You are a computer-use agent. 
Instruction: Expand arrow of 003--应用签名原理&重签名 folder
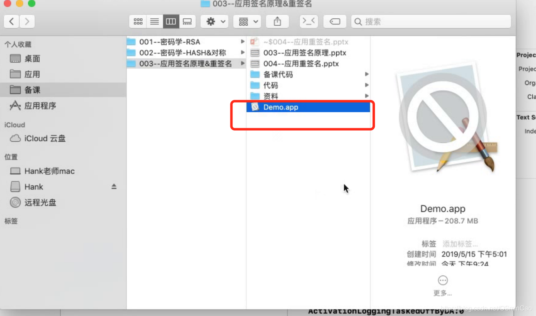[243, 63]
